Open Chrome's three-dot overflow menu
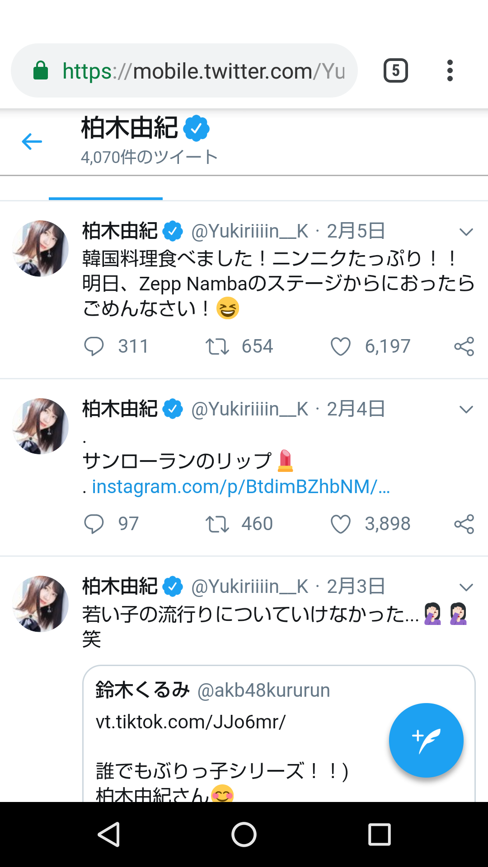 [x=450, y=70]
